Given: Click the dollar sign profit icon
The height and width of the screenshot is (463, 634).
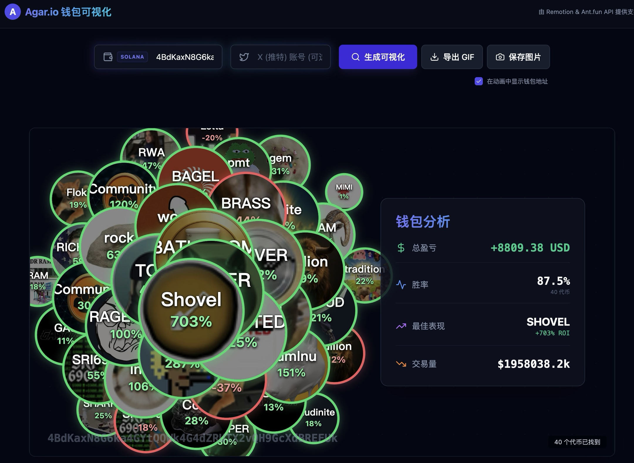Looking at the screenshot, I should tap(401, 248).
